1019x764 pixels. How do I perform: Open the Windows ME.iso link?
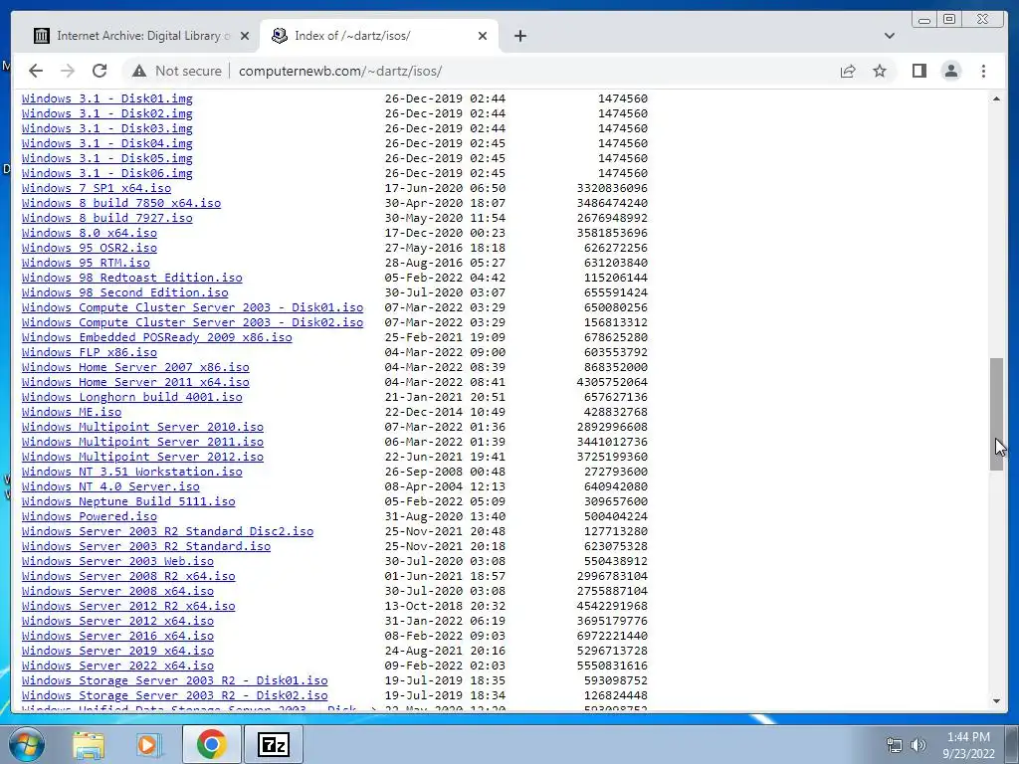[x=72, y=413]
